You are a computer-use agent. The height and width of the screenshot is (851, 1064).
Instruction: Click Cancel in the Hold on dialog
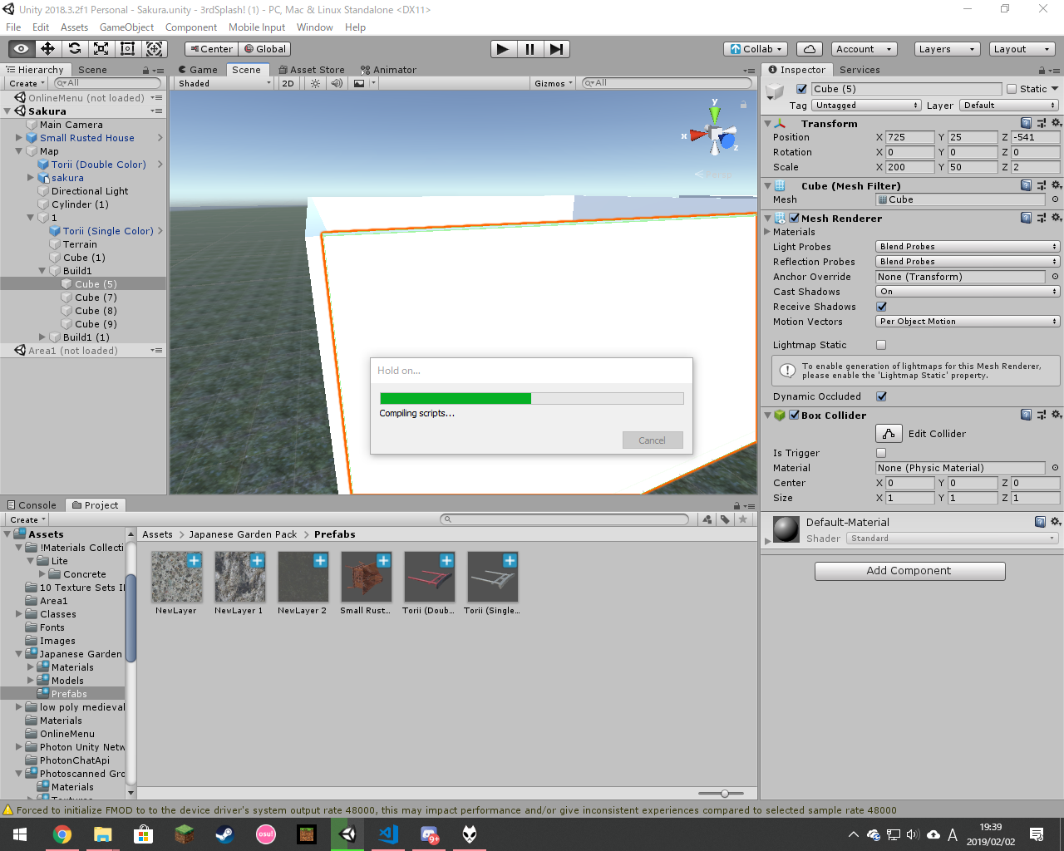point(652,440)
